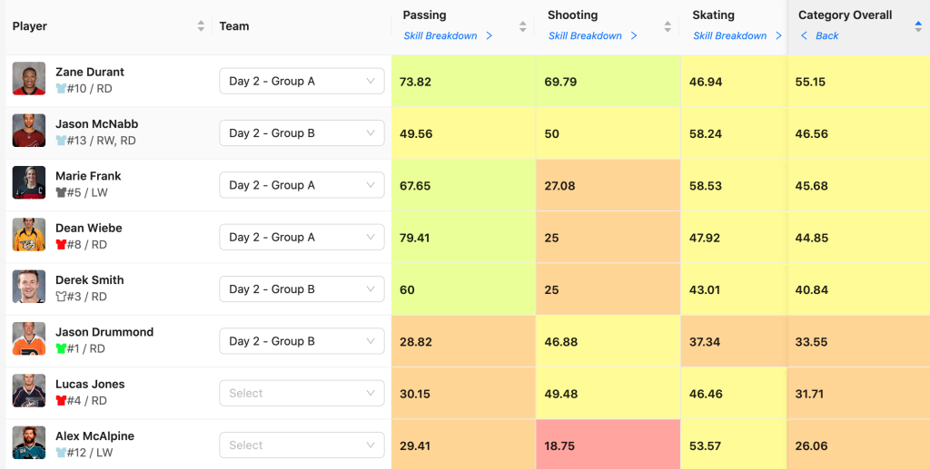
Task: Open Skating Skill Breakdown link
Action: 737,36
